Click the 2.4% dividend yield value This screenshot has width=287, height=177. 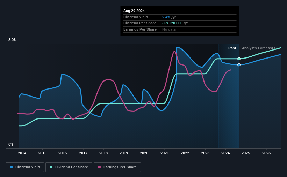point(166,17)
